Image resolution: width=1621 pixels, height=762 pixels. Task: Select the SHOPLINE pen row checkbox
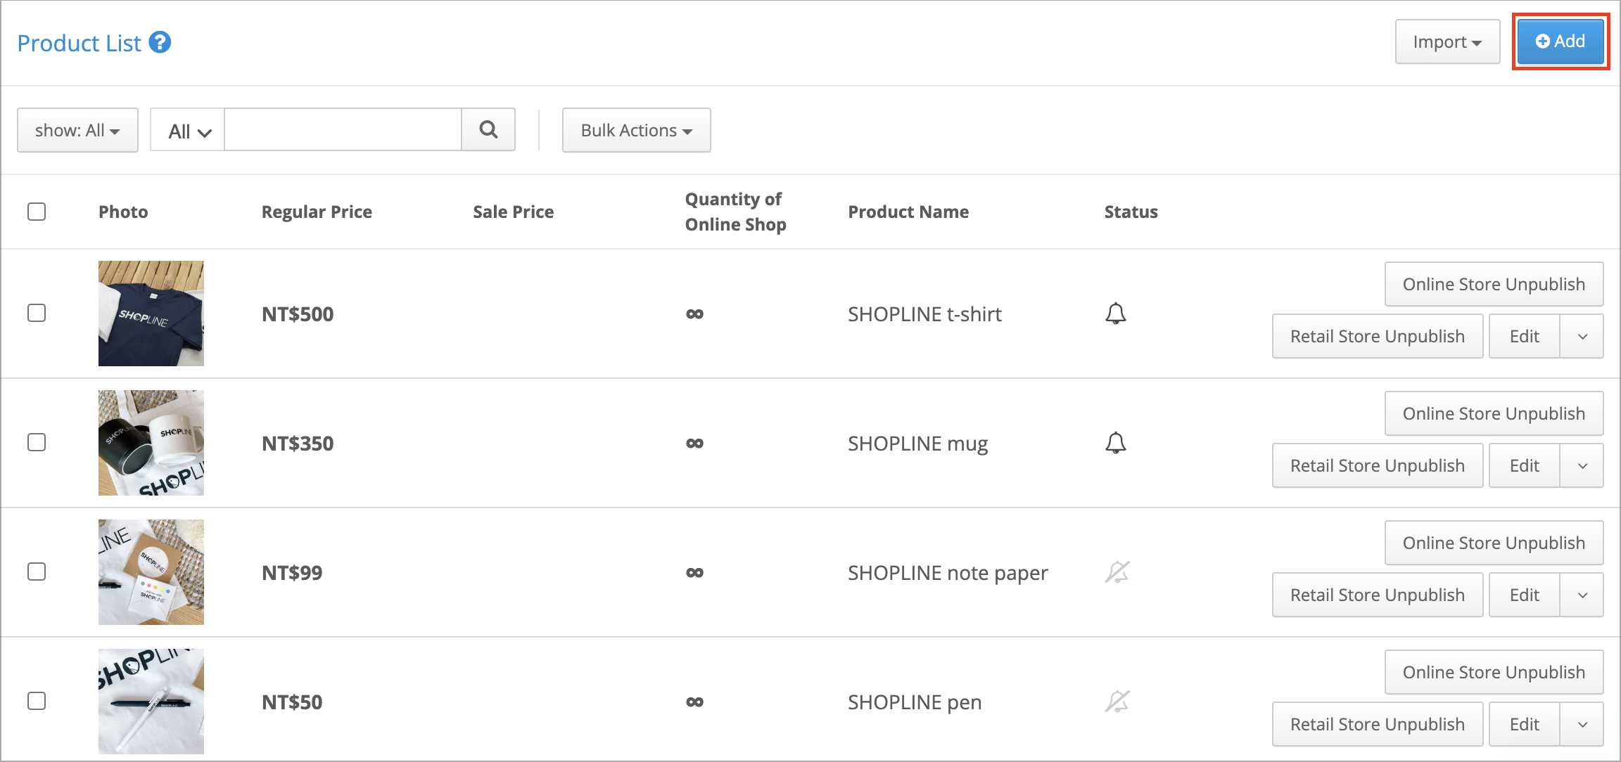click(37, 701)
